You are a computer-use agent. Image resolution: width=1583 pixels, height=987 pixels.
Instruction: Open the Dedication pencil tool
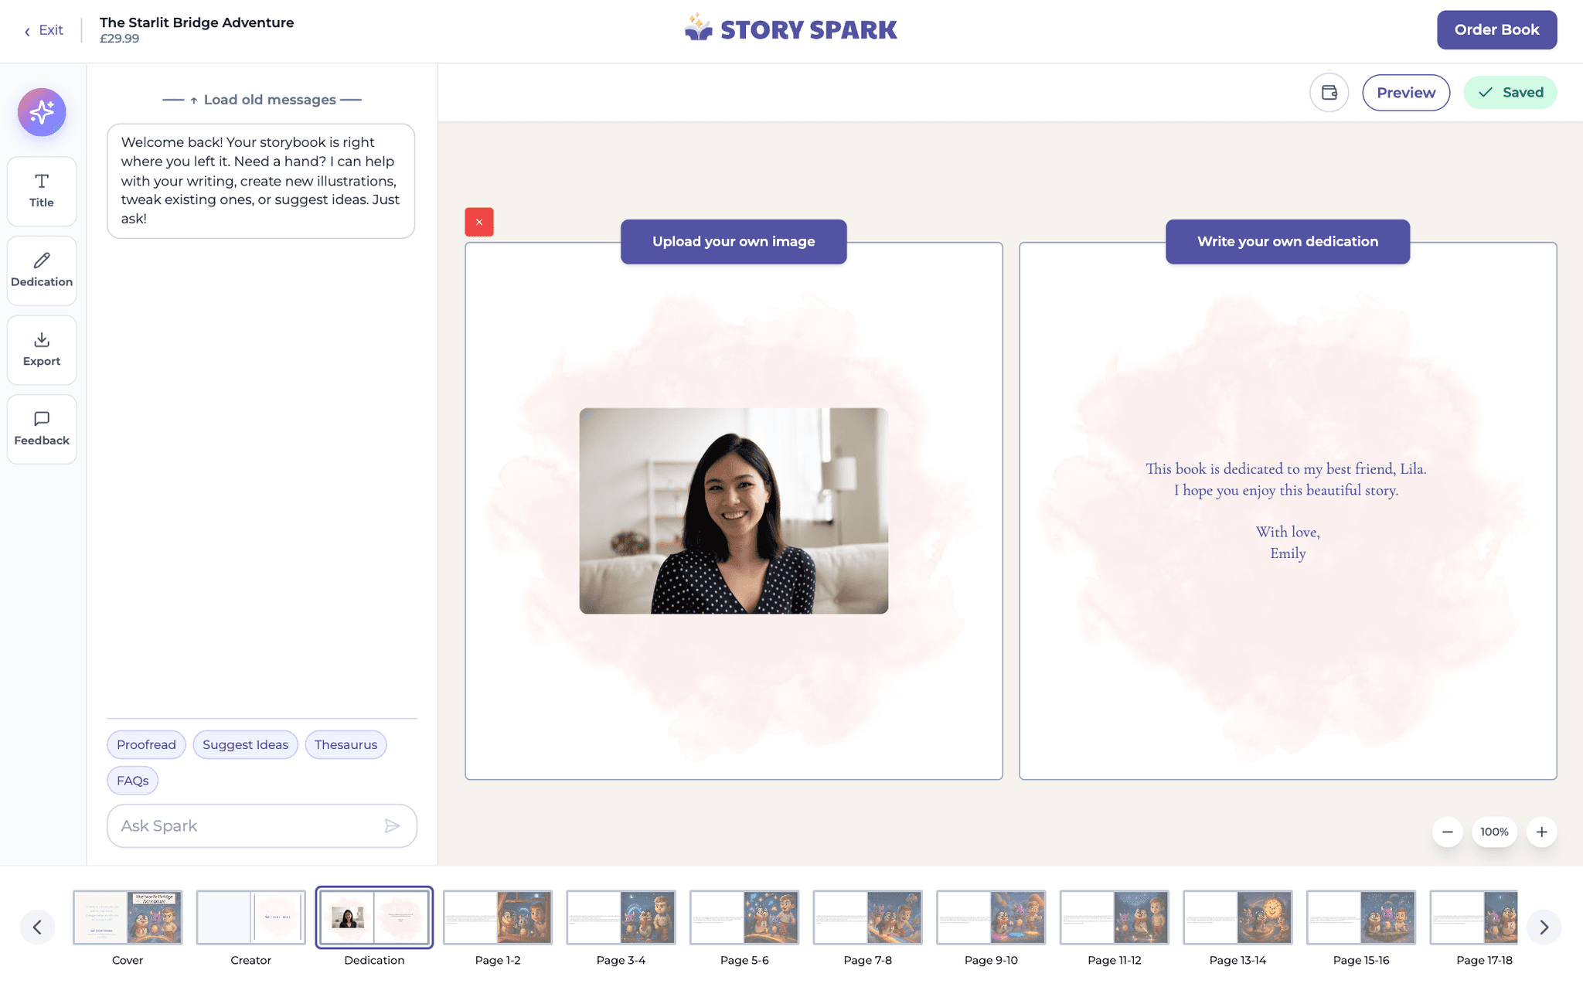pos(42,270)
